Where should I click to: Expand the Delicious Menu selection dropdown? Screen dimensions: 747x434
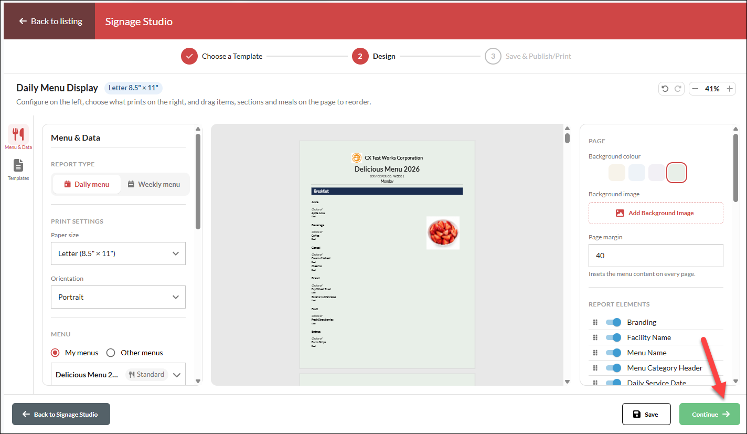click(118, 375)
